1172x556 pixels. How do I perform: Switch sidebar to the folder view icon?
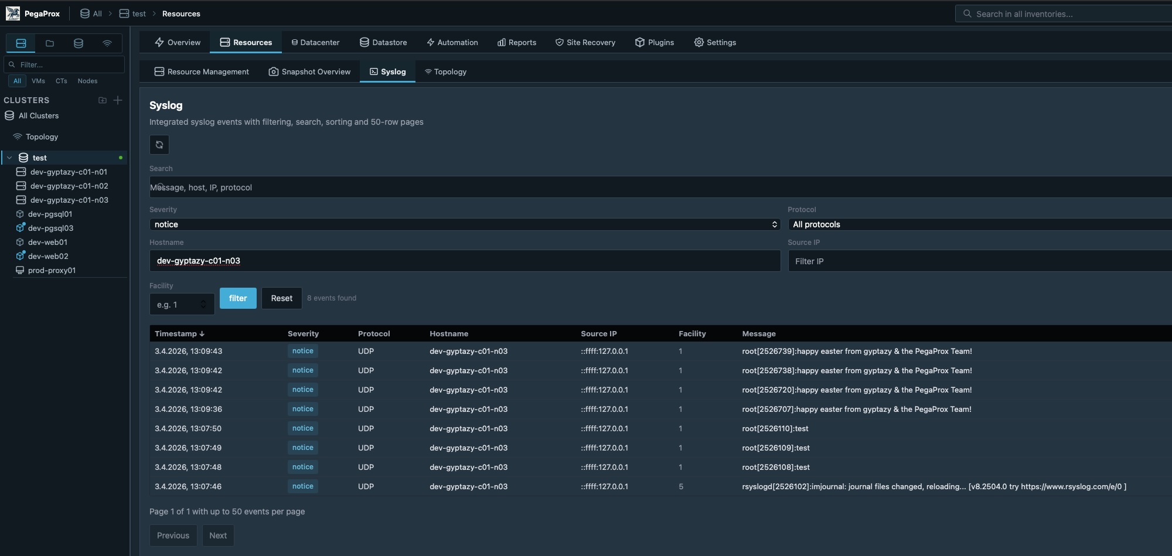[50, 43]
